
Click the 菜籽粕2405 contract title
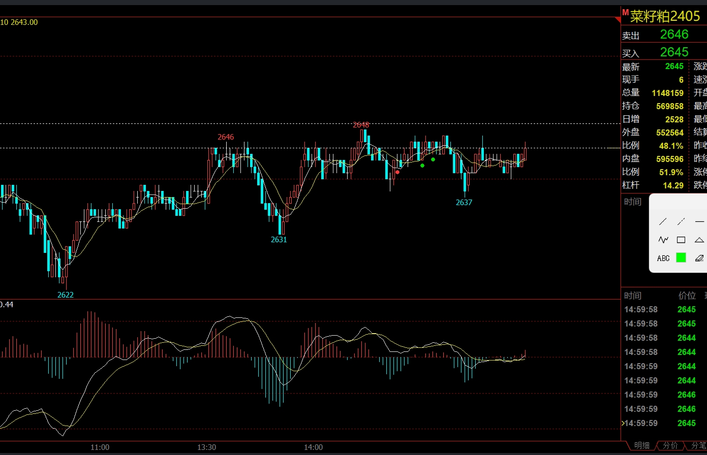(665, 16)
